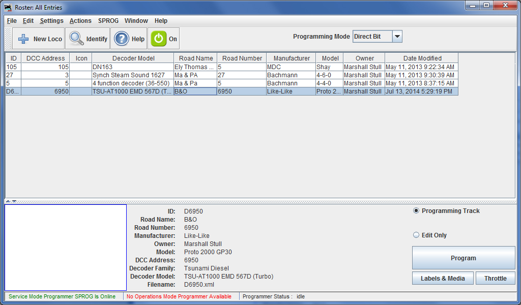Viewport: 521px width, 305px height.
Task: Select the Edit Only radio button
Action: [416, 235]
